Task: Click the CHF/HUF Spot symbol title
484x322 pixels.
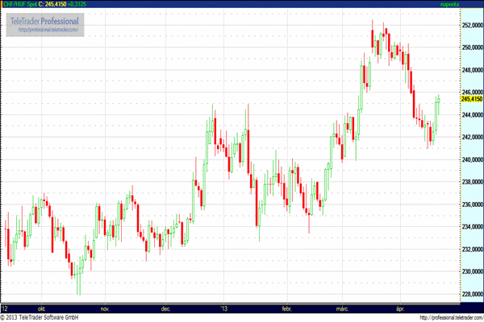Action: click(x=19, y=5)
